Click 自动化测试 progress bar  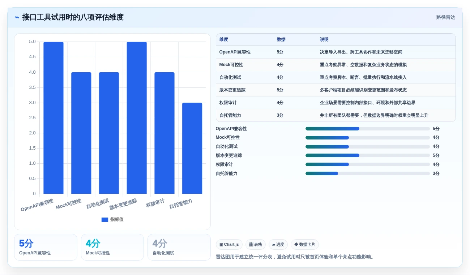pos(368,147)
